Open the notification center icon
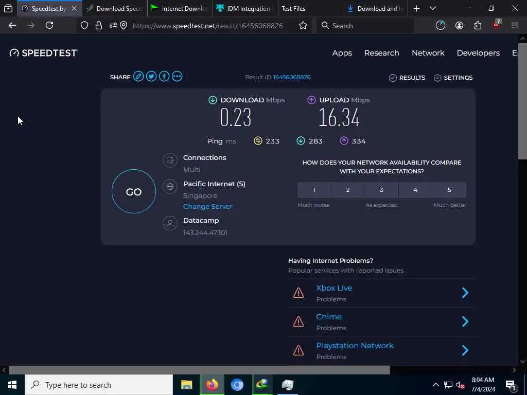This screenshot has height=395, width=527. [511, 385]
